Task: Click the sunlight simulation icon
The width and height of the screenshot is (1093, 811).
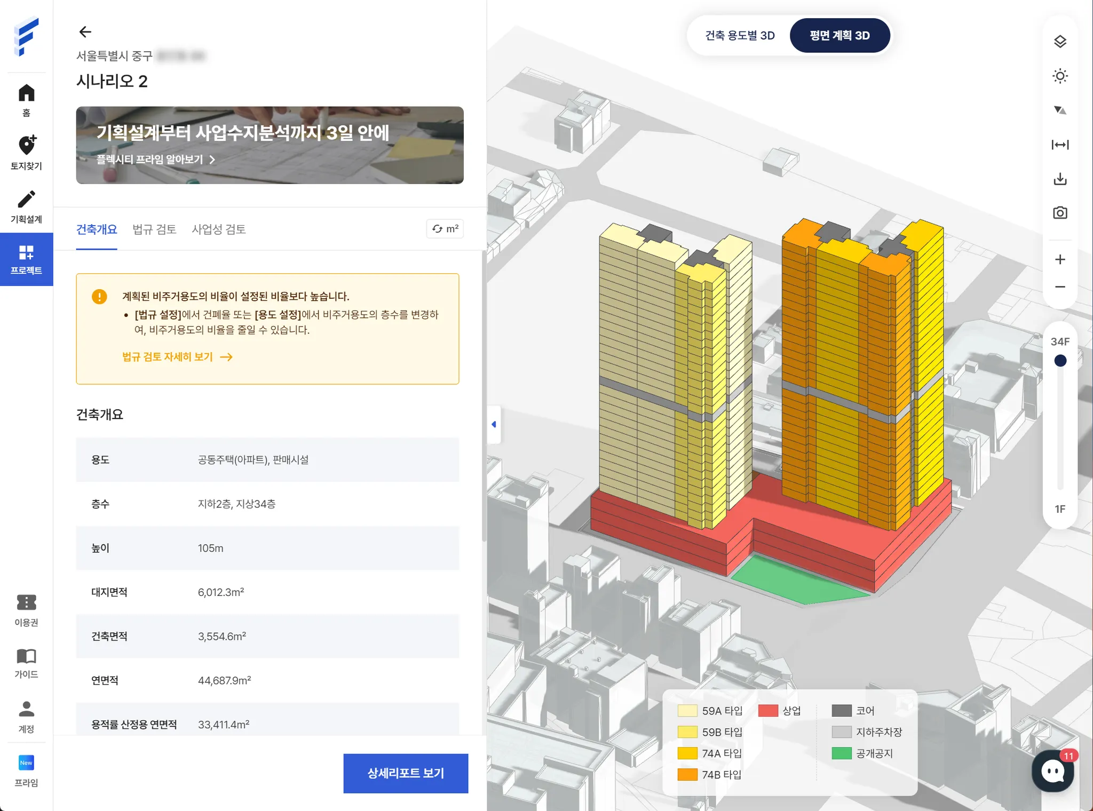Action: coord(1060,76)
